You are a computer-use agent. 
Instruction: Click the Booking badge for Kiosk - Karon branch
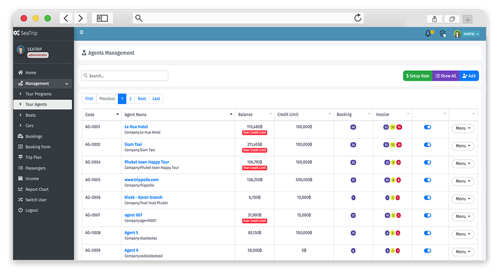[353, 198]
